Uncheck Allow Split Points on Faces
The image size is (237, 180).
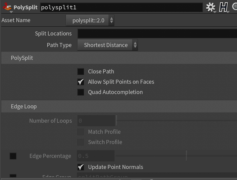pyautogui.click(x=81, y=82)
